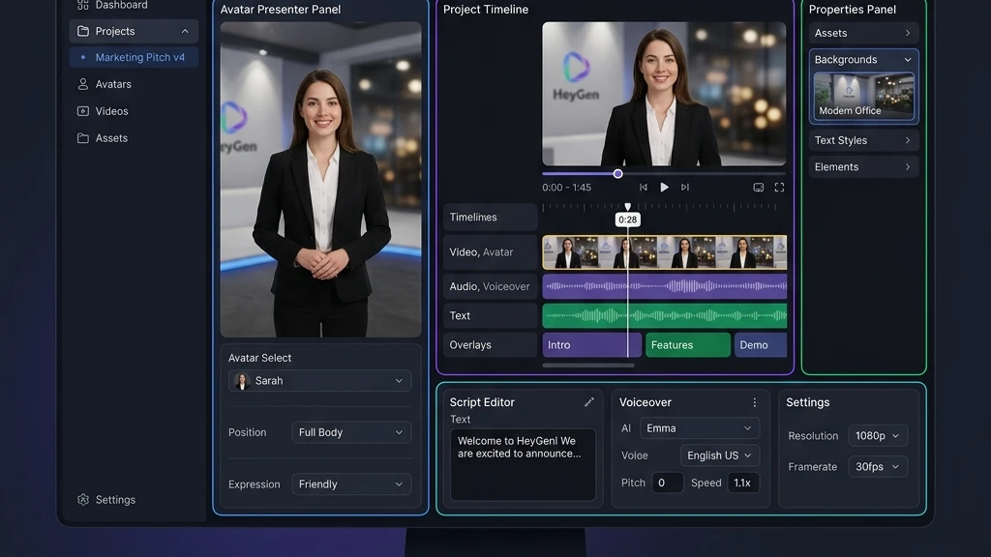Click the preview playback progress slider handle
Image resolution: width=991 pixels, height=557 pixels.
point(617,174)
